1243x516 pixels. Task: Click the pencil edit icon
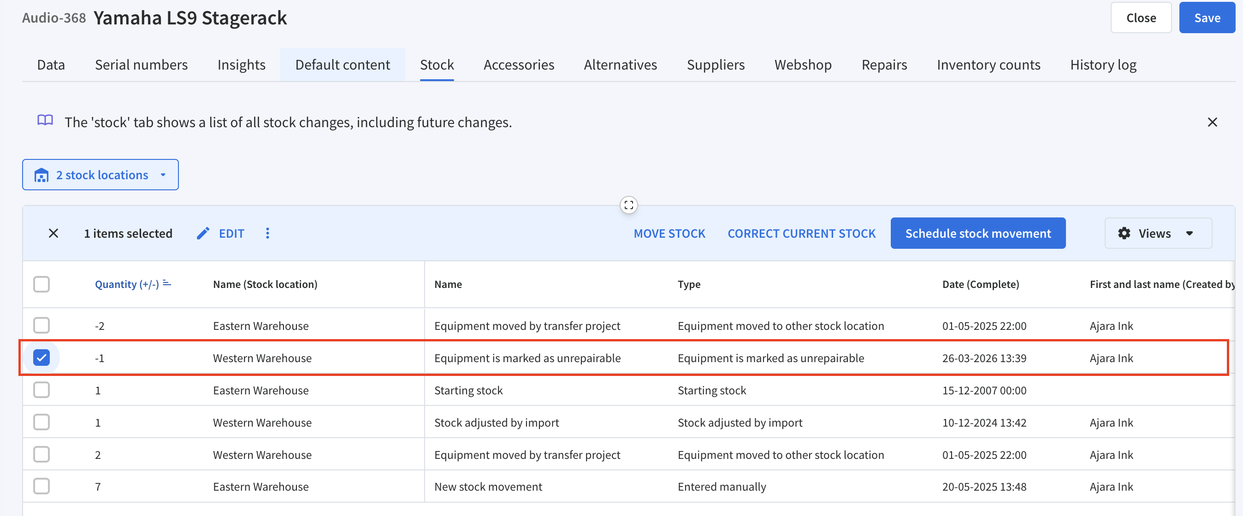click(203, 234)
